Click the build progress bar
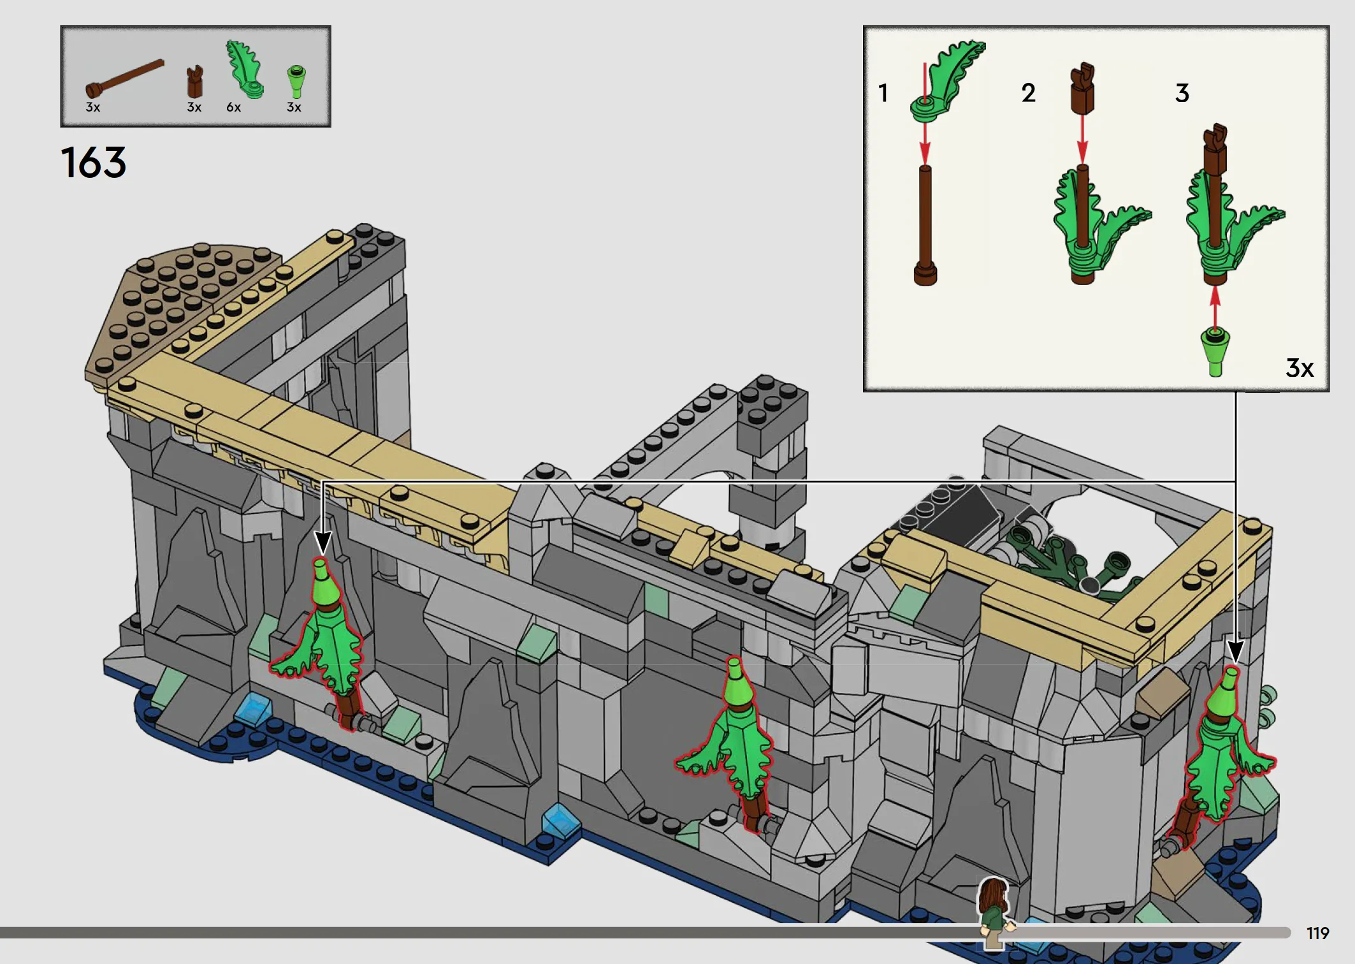Image resolution: width=1355 pixels, height=964 pixels. click(645, 933)
